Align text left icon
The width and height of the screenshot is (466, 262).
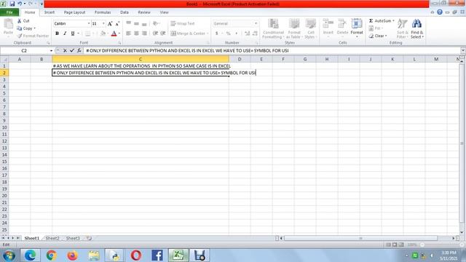click(128, 33)
